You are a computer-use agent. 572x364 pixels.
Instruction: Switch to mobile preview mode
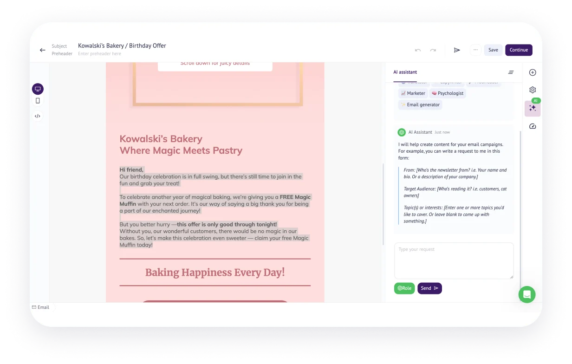click(x=38, y=101)
